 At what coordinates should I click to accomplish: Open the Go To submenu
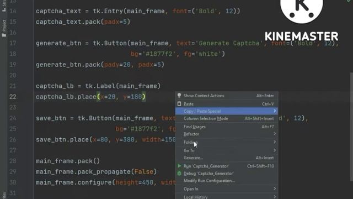tap(227, 150)
